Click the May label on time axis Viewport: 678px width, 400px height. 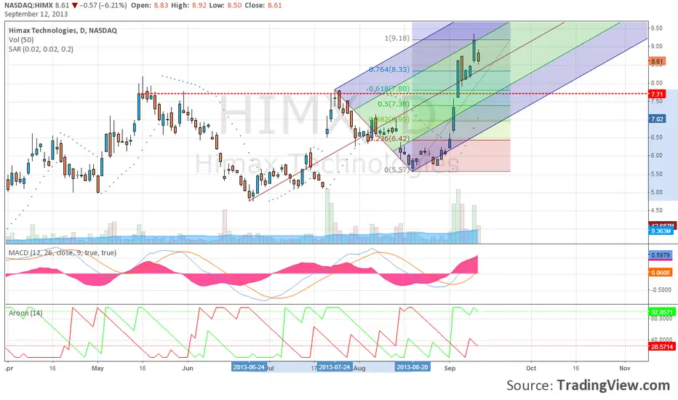pos(97,369)
